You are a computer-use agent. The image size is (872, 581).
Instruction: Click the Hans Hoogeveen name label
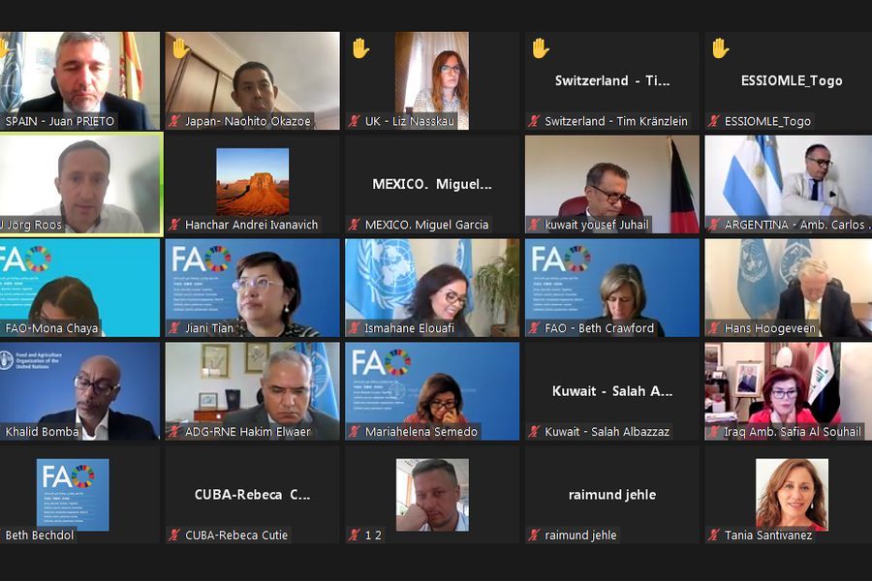[769, 328]
